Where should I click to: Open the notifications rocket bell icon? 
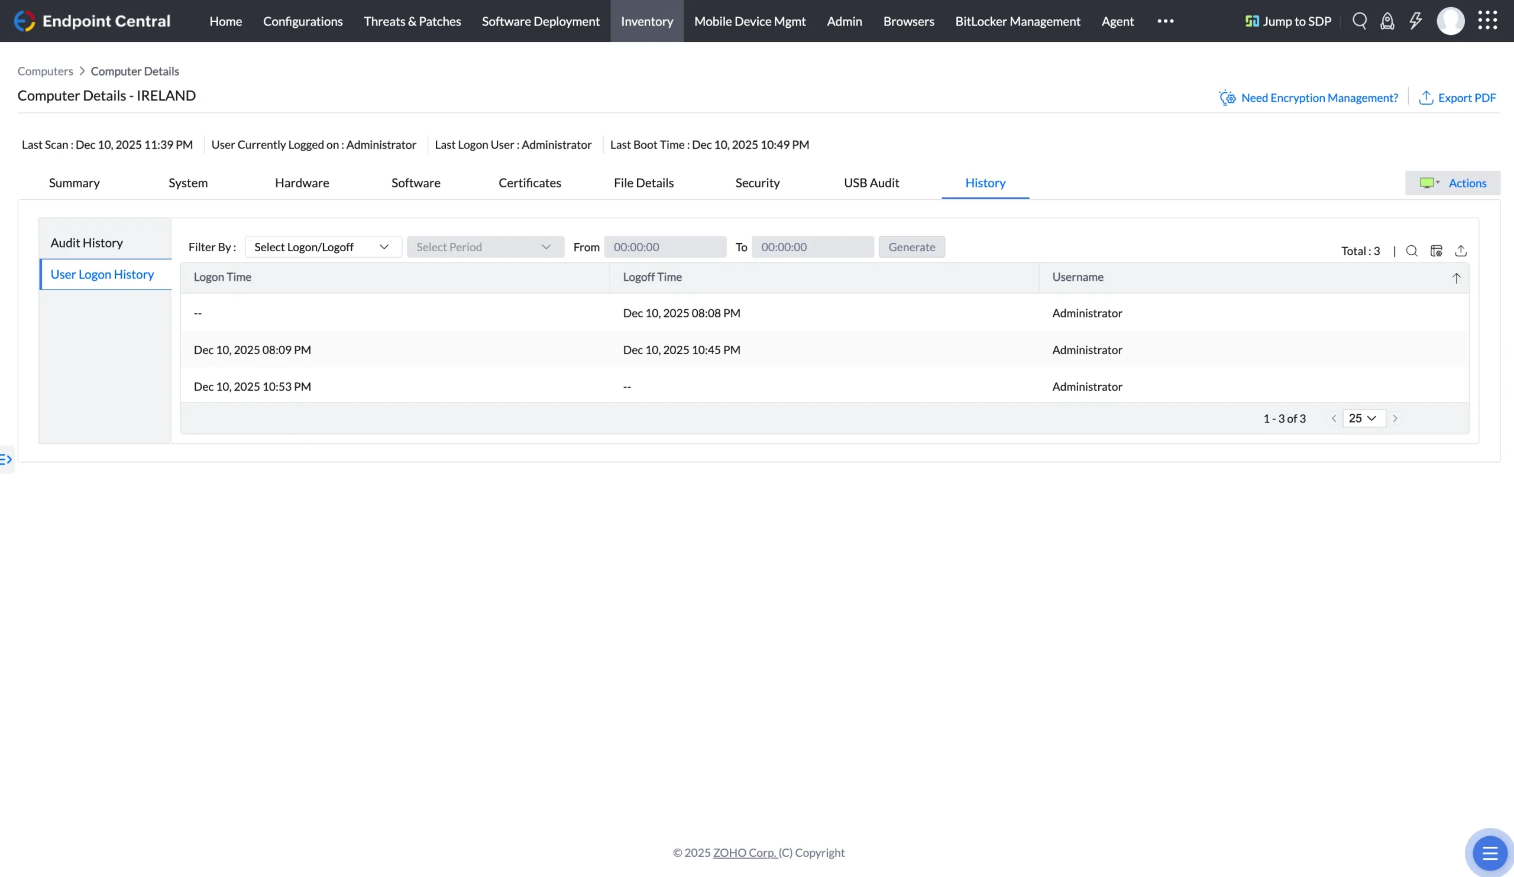pos(1387,21)
